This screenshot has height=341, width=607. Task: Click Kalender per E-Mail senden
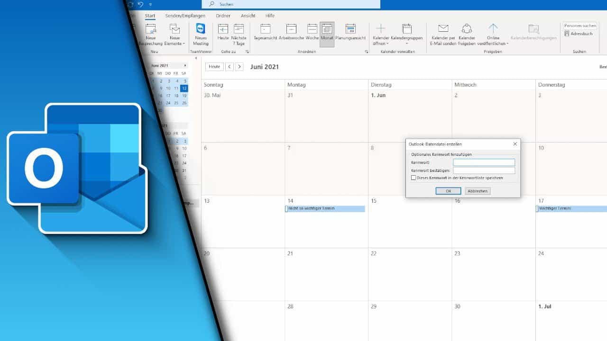pos(443,35)
